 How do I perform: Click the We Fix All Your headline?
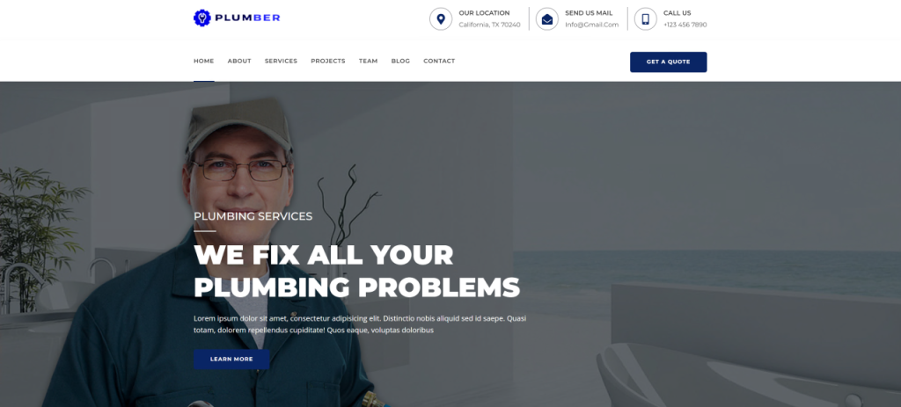pos(324,255)
